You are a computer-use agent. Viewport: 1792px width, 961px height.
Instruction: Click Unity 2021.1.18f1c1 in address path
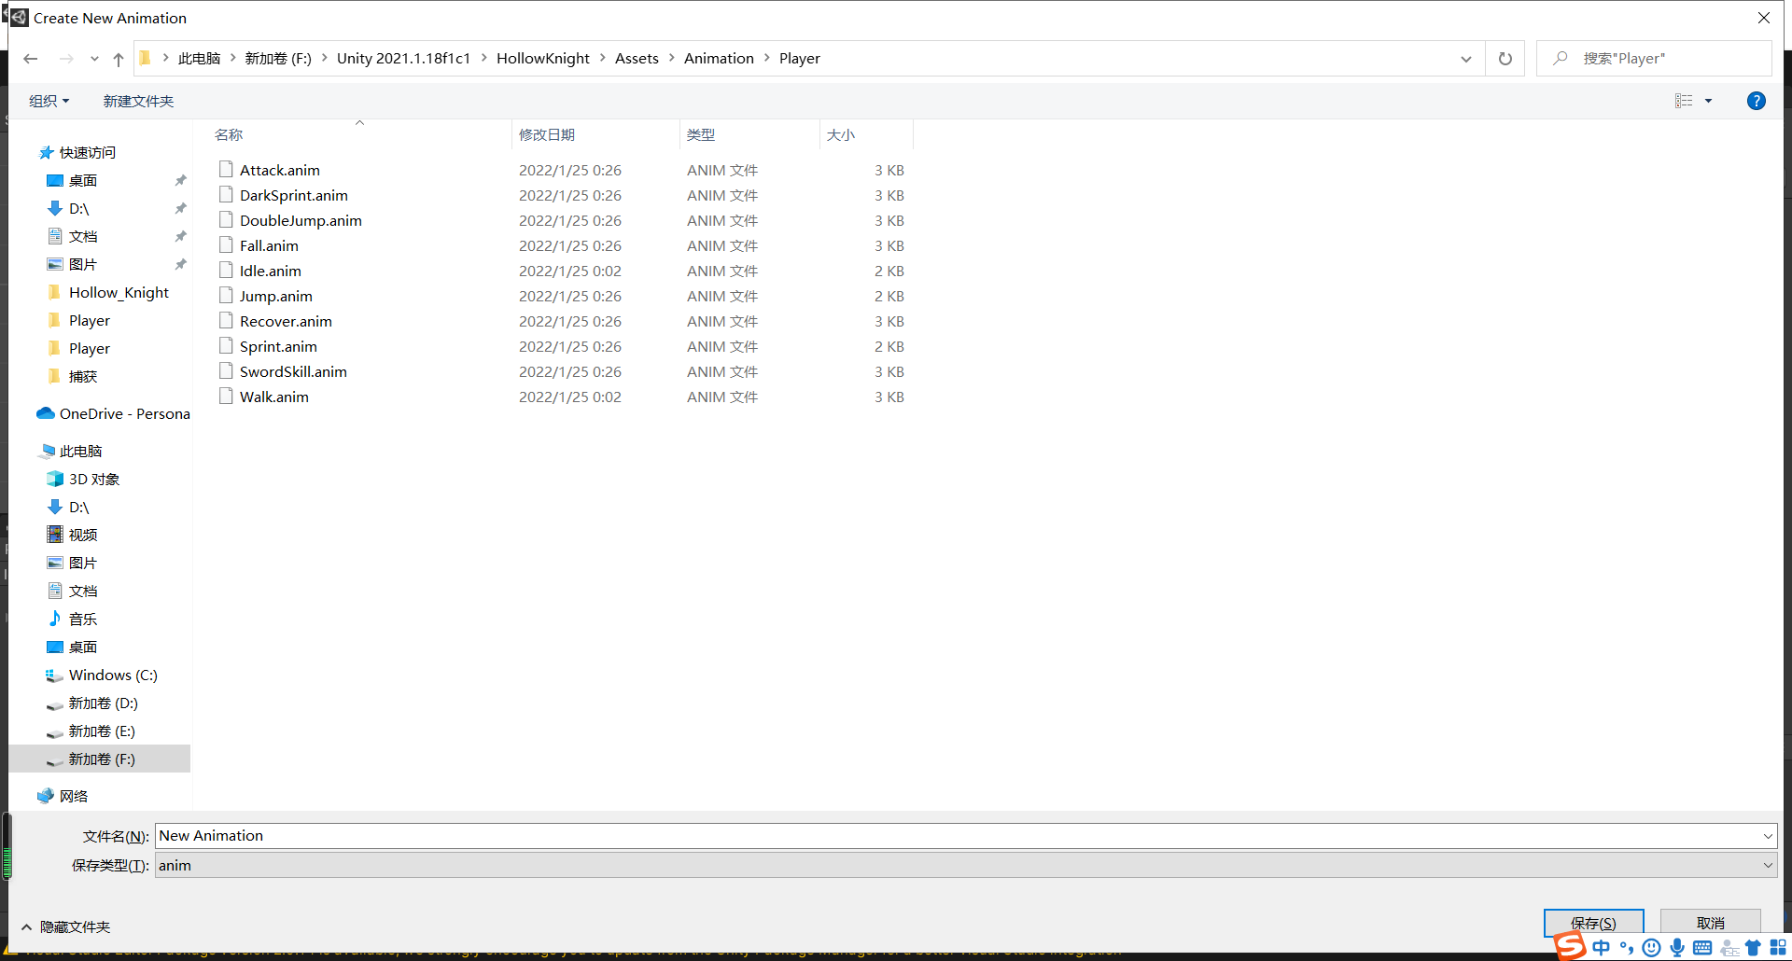pos(403,58)
